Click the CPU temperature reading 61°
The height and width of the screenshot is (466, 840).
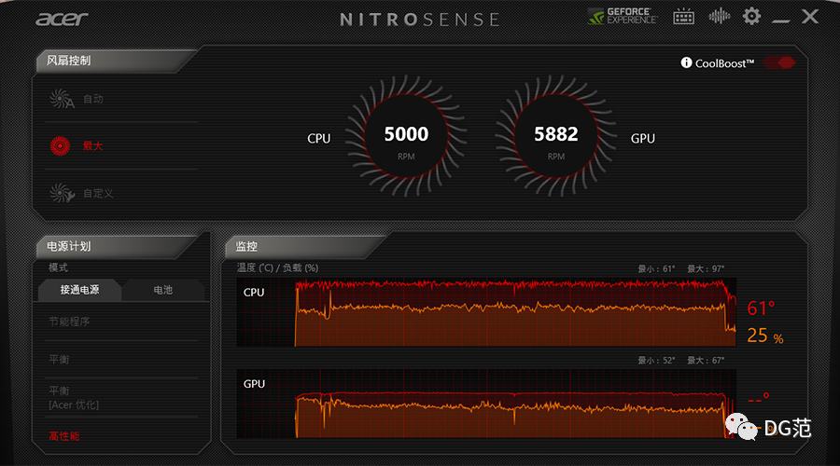coord(761,308)
